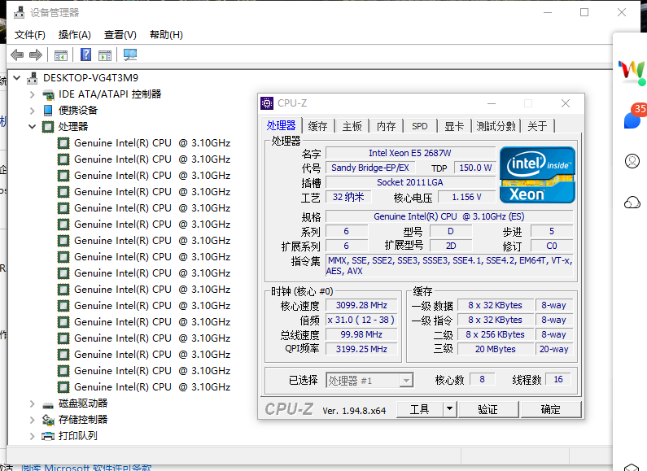This screenshot has width=647, height=471.
Task: Collapse the DESKTOP-VG4T3M9 root node
Action: pos(17,77)
